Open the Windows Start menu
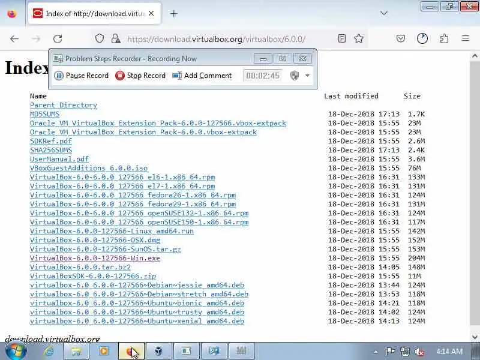The height and width of the screenshot is (360, 480). point(16,351)
